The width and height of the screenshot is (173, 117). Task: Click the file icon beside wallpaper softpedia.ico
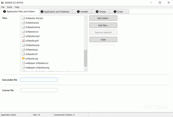23,63
